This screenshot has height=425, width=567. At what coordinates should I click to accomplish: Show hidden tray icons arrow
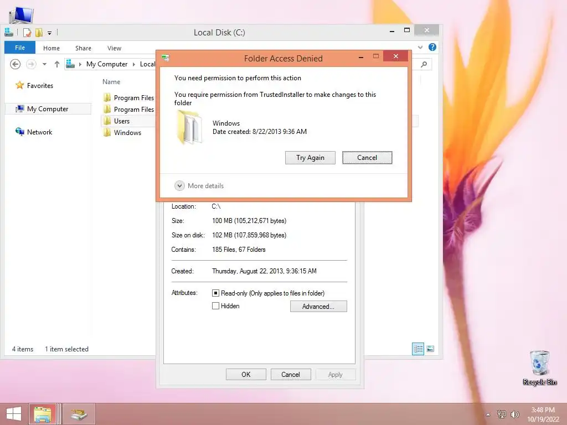[488, 414]
